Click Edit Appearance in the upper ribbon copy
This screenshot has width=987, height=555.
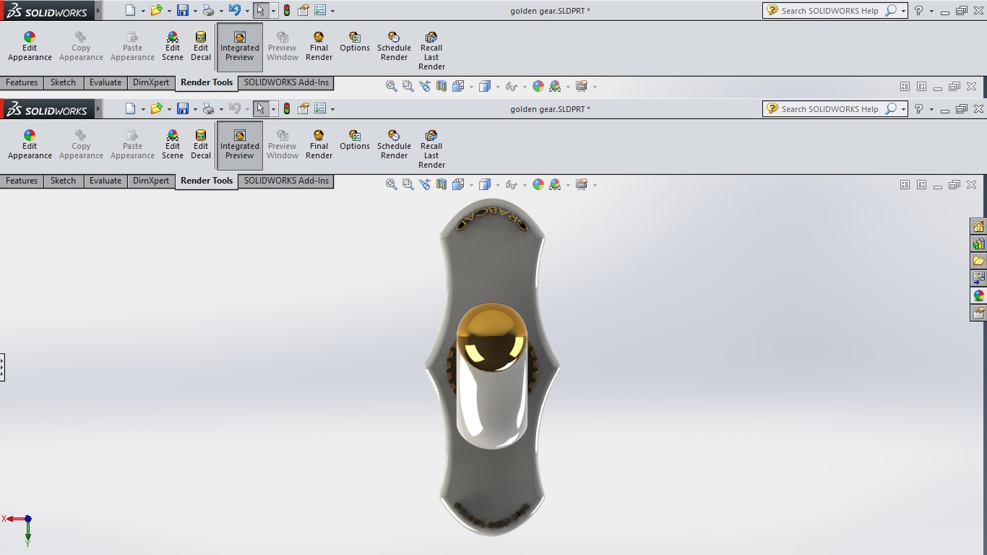pos(30,47)
